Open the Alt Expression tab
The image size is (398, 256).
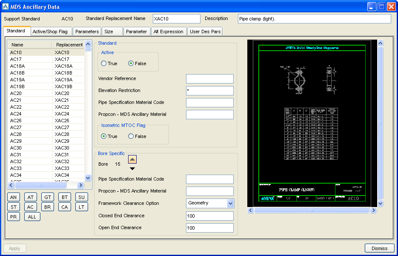(169, 32)
